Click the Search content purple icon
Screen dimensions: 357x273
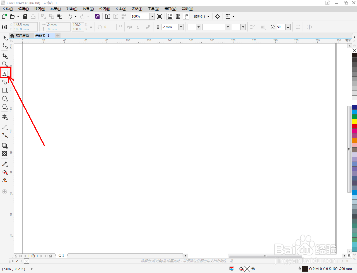[97, 16]
